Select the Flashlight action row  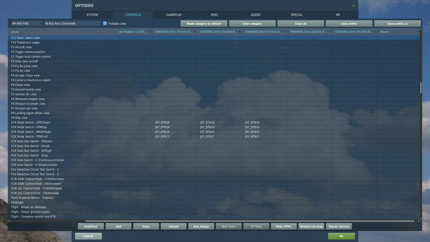(214, 202)
